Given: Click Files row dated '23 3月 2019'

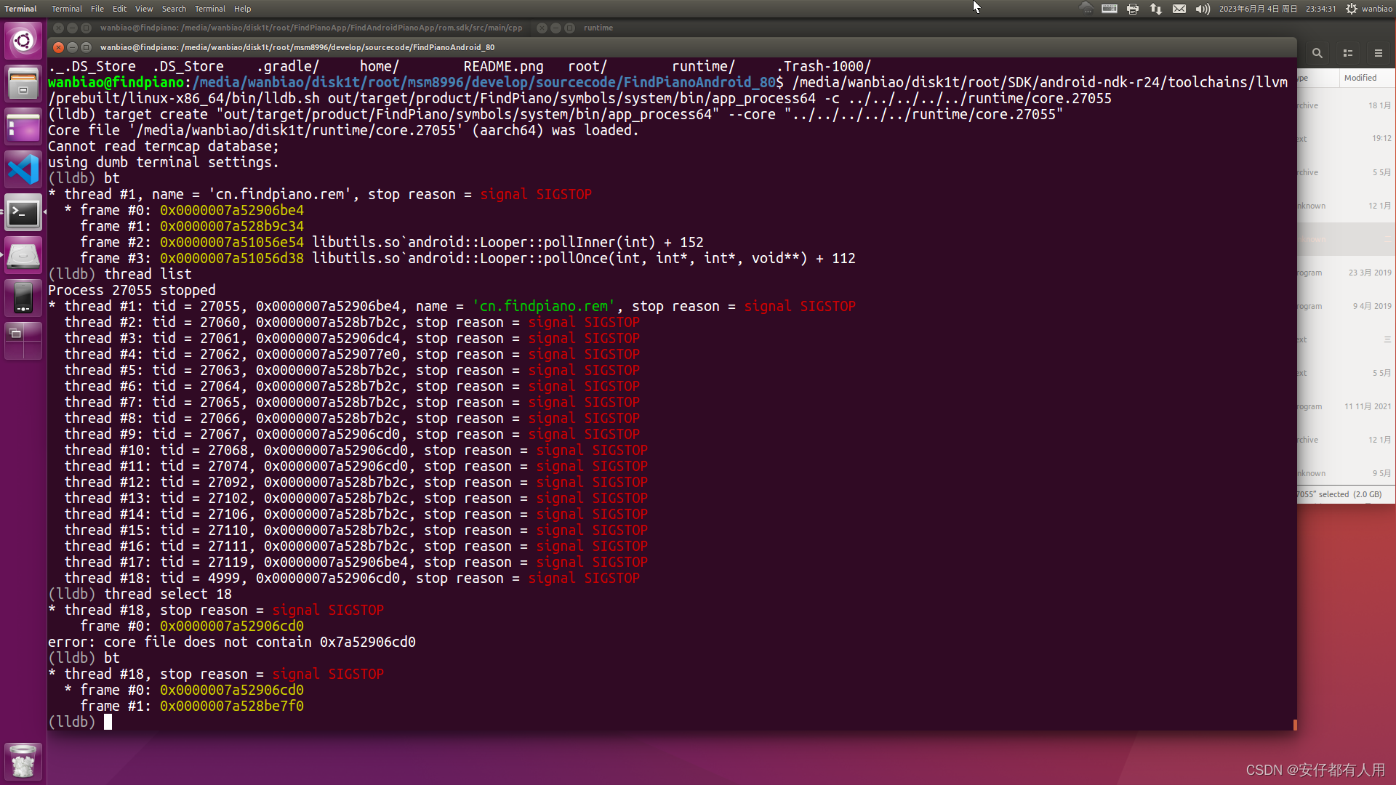Looking at the screenshot, I should (1347, 273).
